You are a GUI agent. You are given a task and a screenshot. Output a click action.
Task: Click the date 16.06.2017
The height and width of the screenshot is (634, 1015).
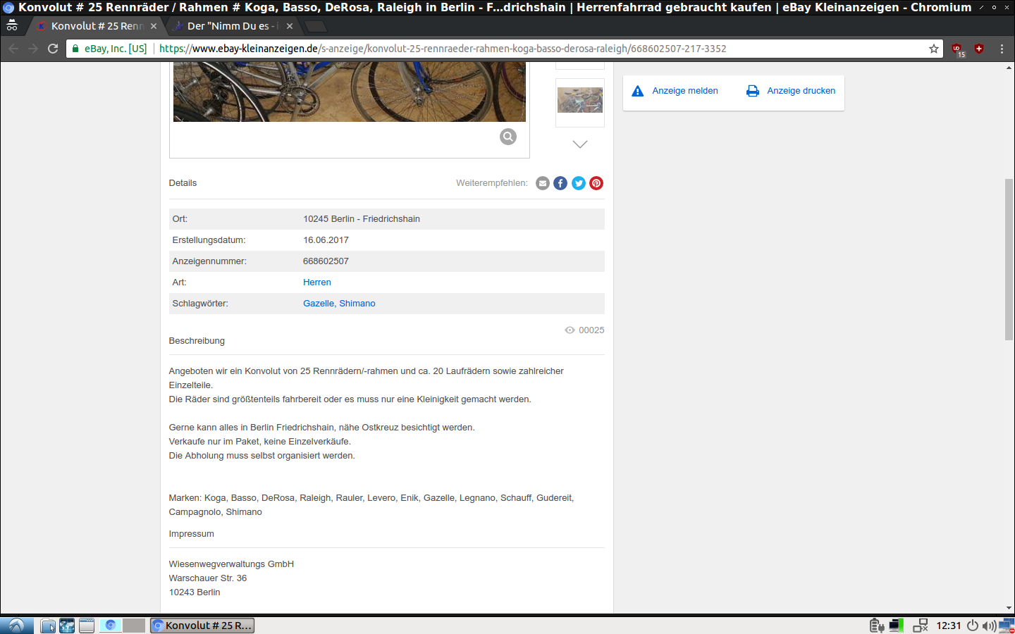click(x=326, y=240)
